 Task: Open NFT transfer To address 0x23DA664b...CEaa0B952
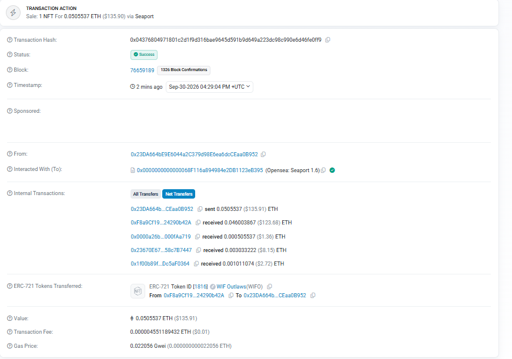pos(275,296)
